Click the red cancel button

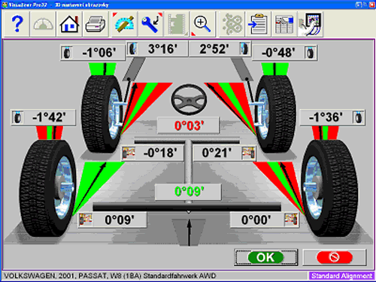coord(335,257)
